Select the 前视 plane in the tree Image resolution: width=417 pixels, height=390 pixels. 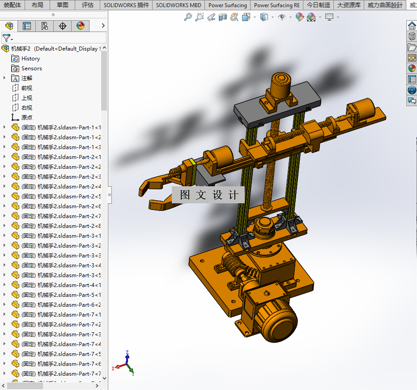click(x=27, y=88)
